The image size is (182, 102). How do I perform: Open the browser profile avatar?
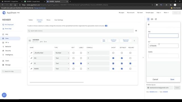175,5
